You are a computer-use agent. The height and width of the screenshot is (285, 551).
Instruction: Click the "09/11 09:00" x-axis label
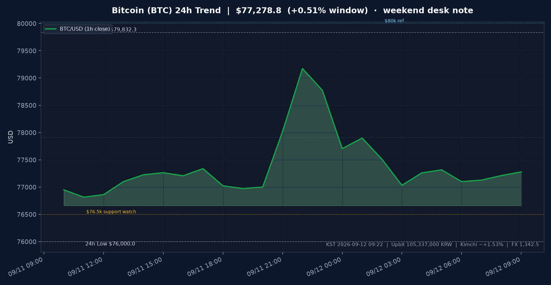[x=26, y=267]
